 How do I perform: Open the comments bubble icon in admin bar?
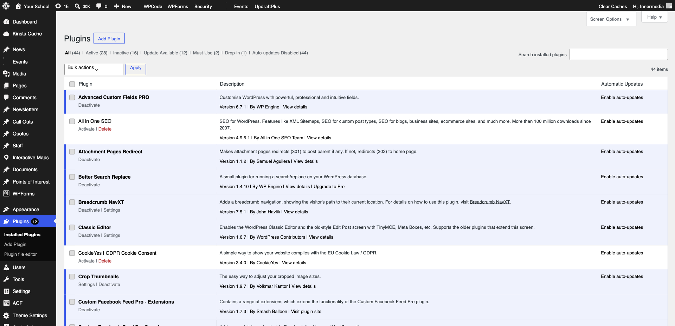pyautogui.click(x=99, y=6)
